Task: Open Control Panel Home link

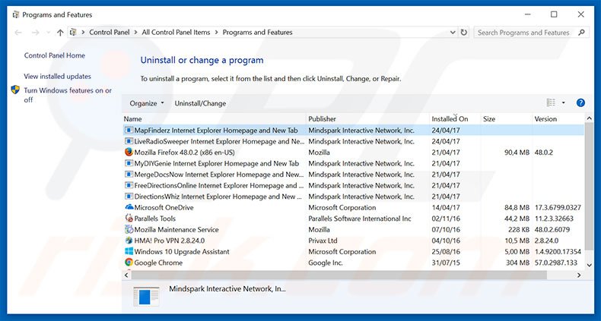Action: pos(55,55)
